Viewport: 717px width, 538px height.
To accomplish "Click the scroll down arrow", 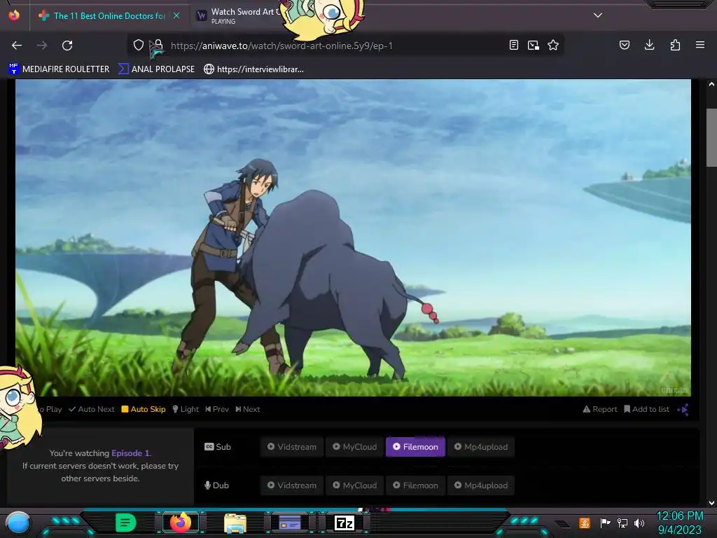I will click(711, 503).
